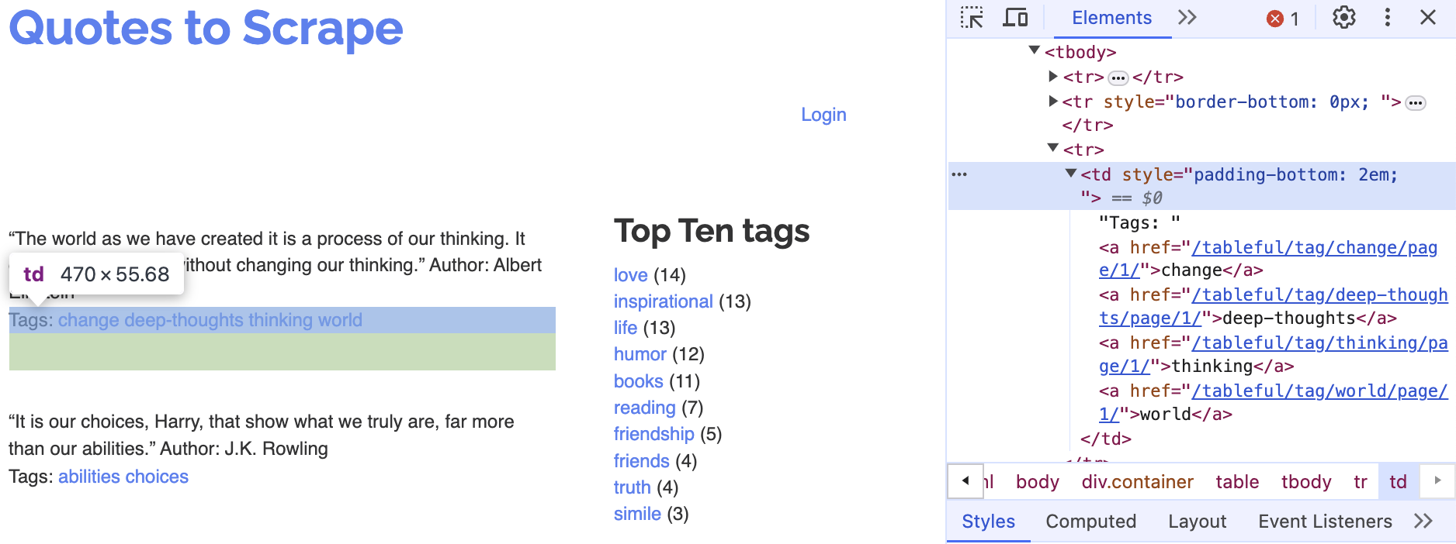Open the inspirational tag link
The width and height of the screenshot is (1456, 544).
(663, 301)
